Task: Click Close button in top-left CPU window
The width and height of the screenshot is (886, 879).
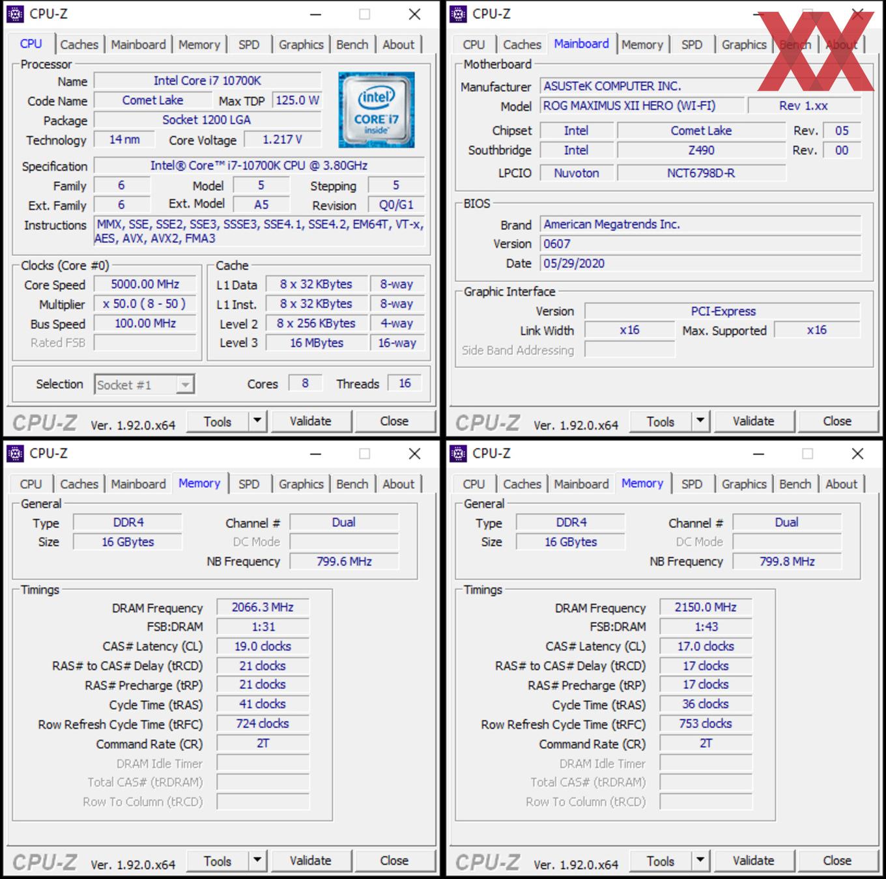Action: pyautogui.click(x=394, y=421)
